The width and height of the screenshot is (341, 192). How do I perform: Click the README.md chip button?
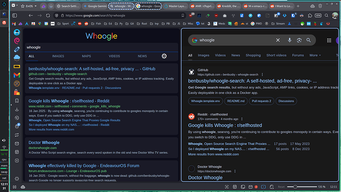click(236, 101)
